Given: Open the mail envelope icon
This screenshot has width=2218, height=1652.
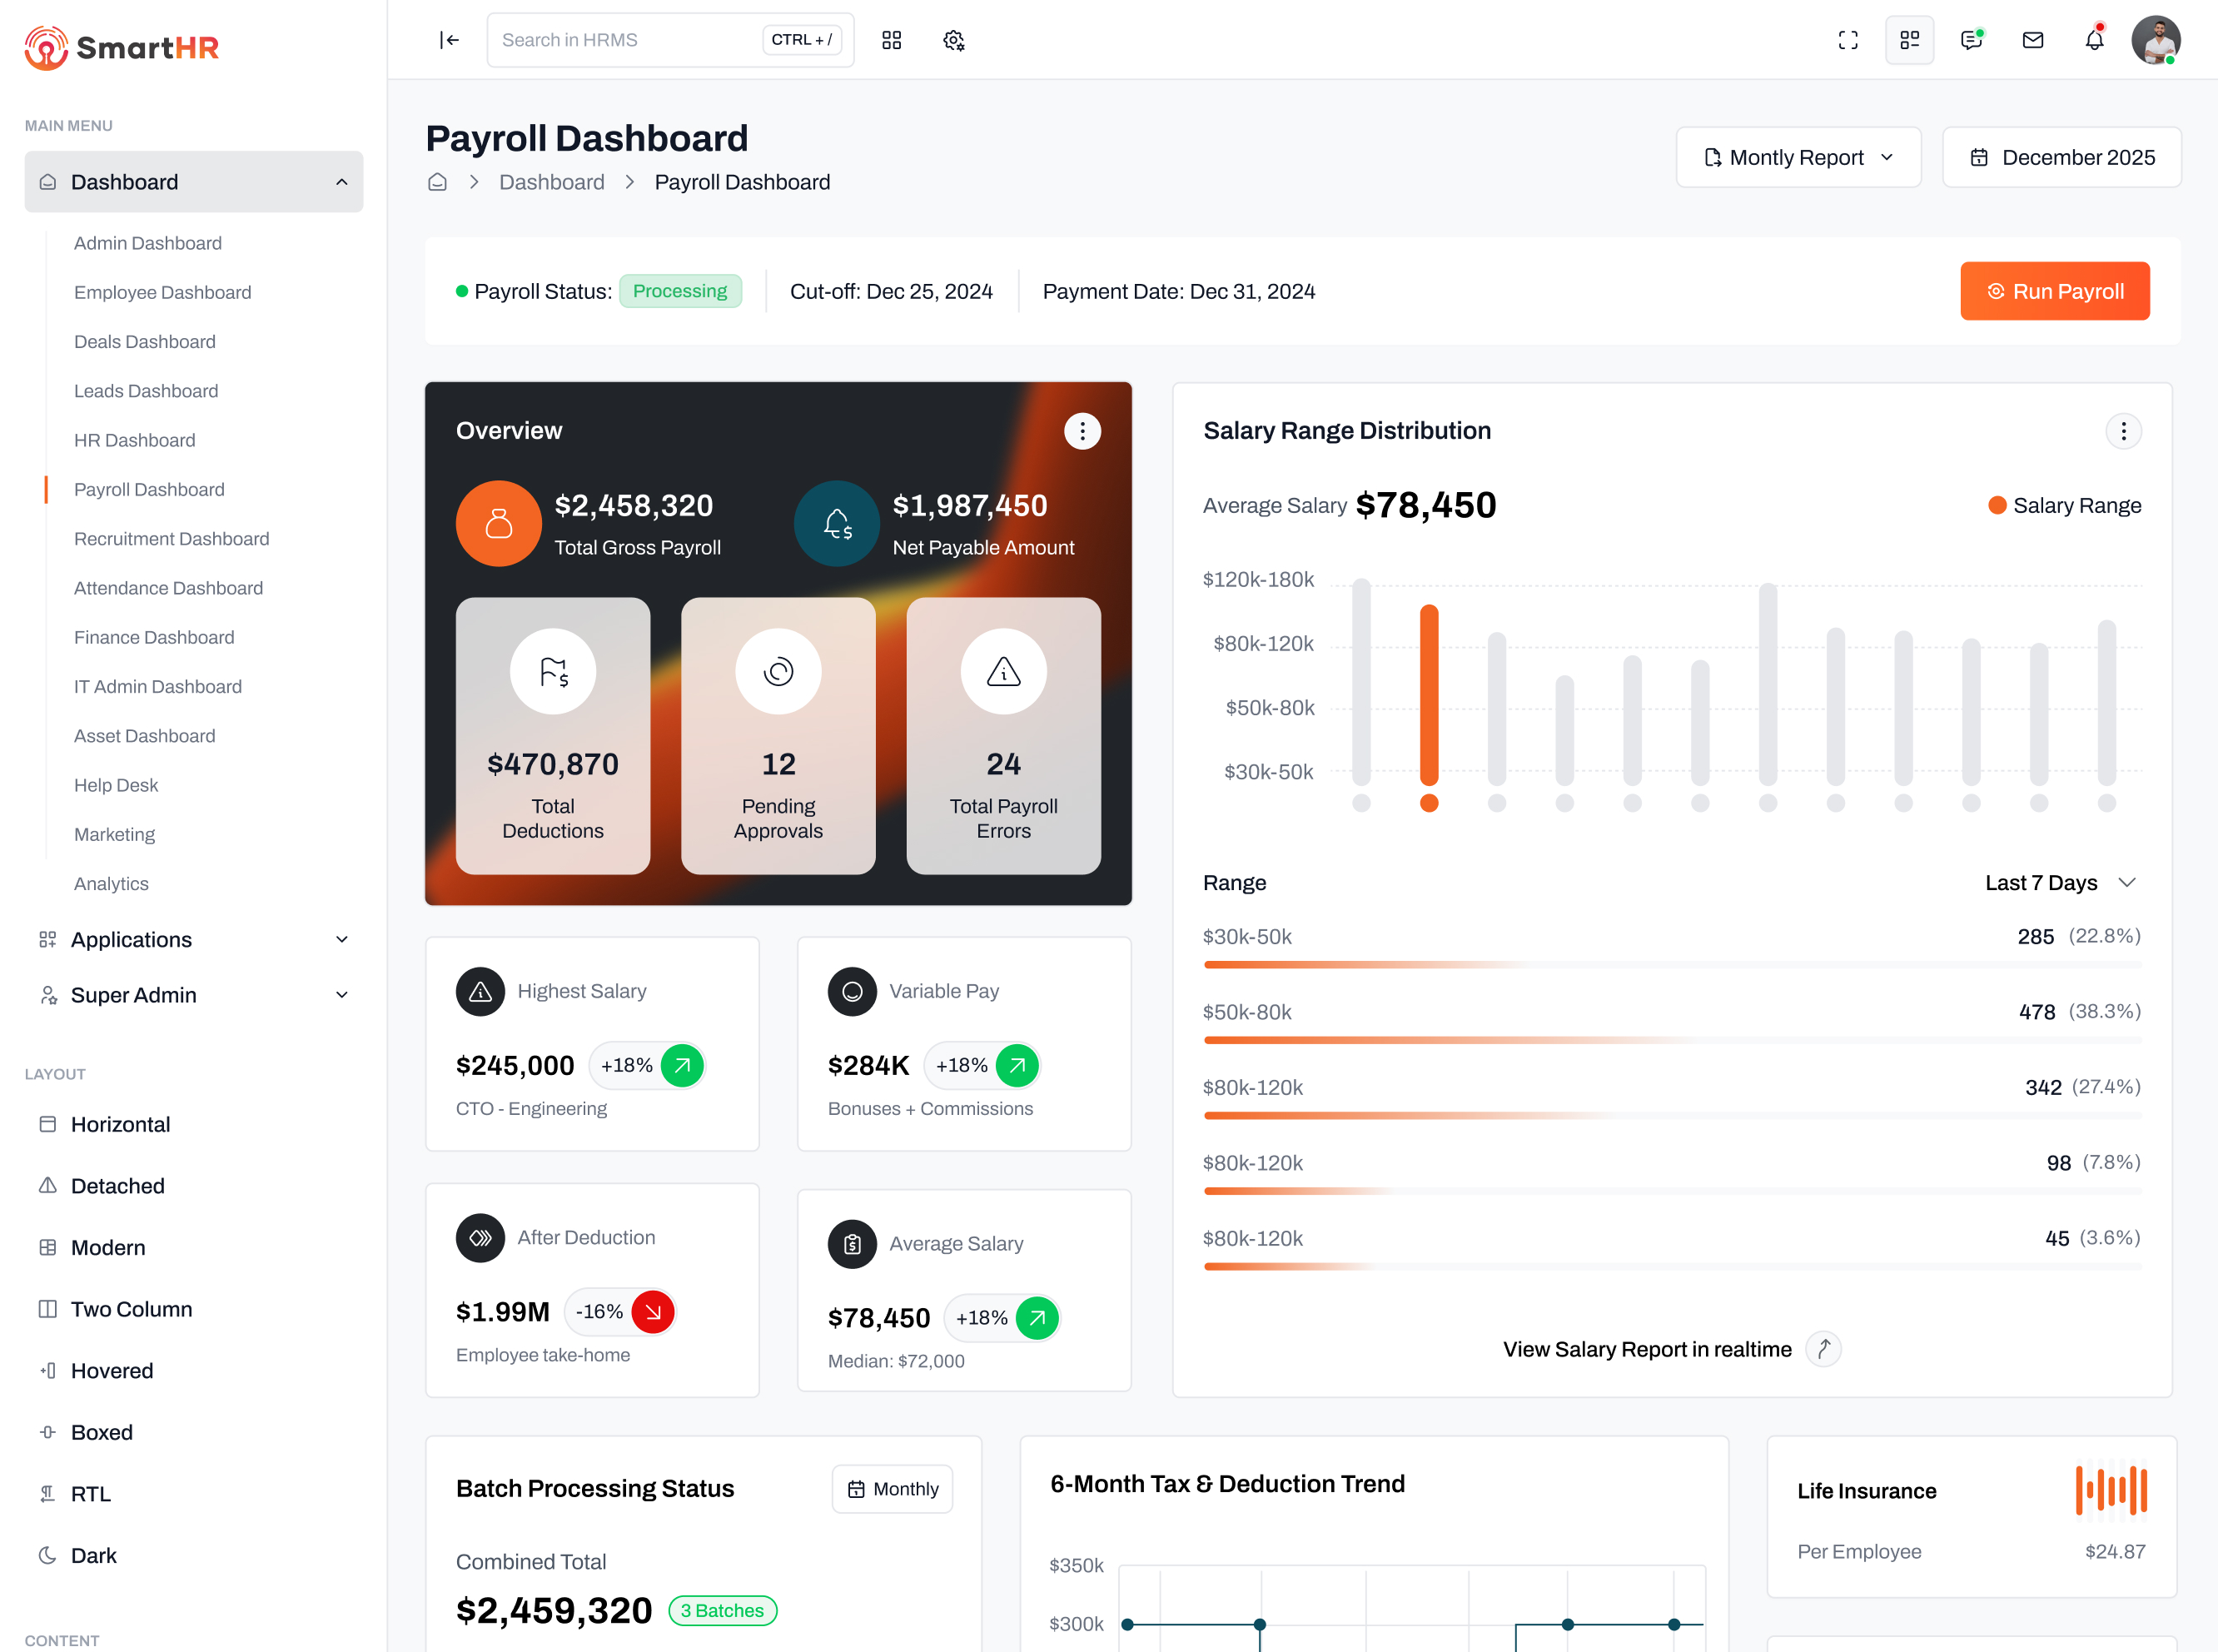Looking at the screenshot, I should (2032, 40).
